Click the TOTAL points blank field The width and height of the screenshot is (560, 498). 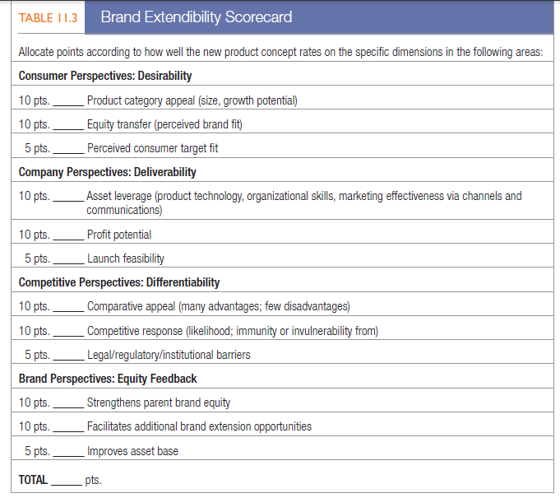pos(66,480)
